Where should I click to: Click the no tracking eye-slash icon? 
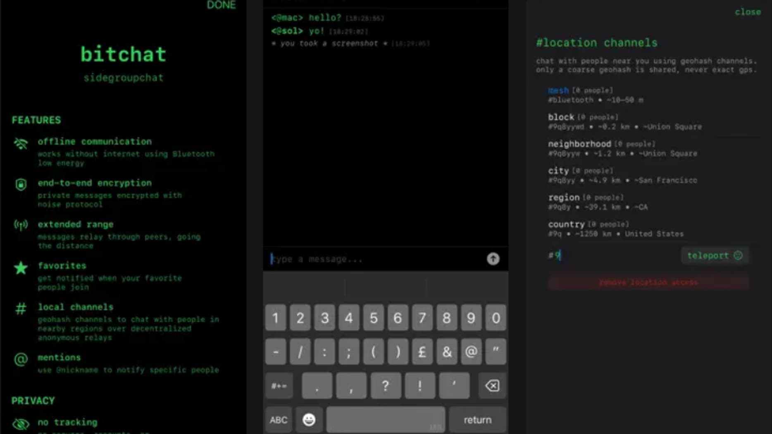point(21,424)
